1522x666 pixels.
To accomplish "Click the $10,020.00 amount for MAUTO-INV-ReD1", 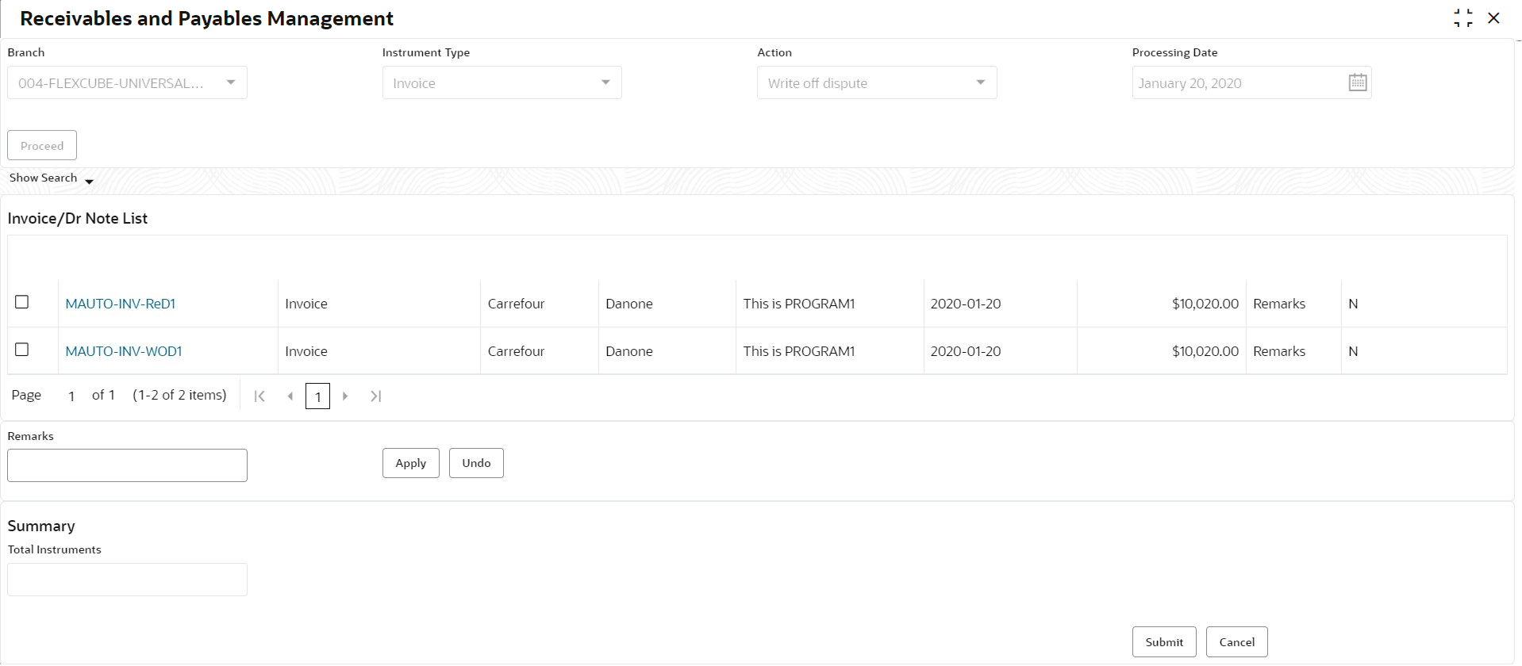I will click(x=1205, y=304).
